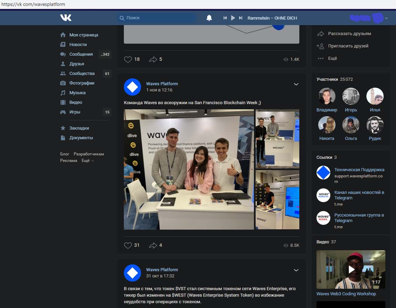Open Сообщения in left sidebar

(x=81, y=54)
